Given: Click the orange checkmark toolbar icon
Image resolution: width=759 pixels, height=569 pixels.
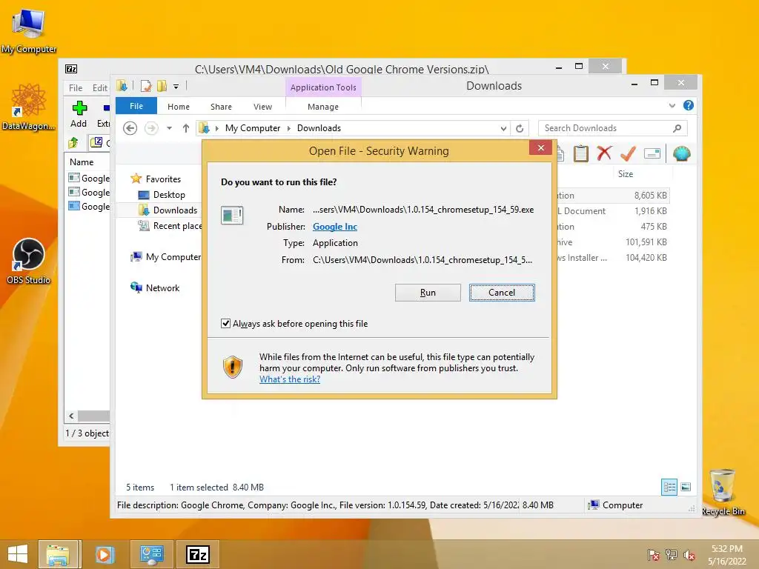Looking at the screenshot, I should [x=628, y=153].
